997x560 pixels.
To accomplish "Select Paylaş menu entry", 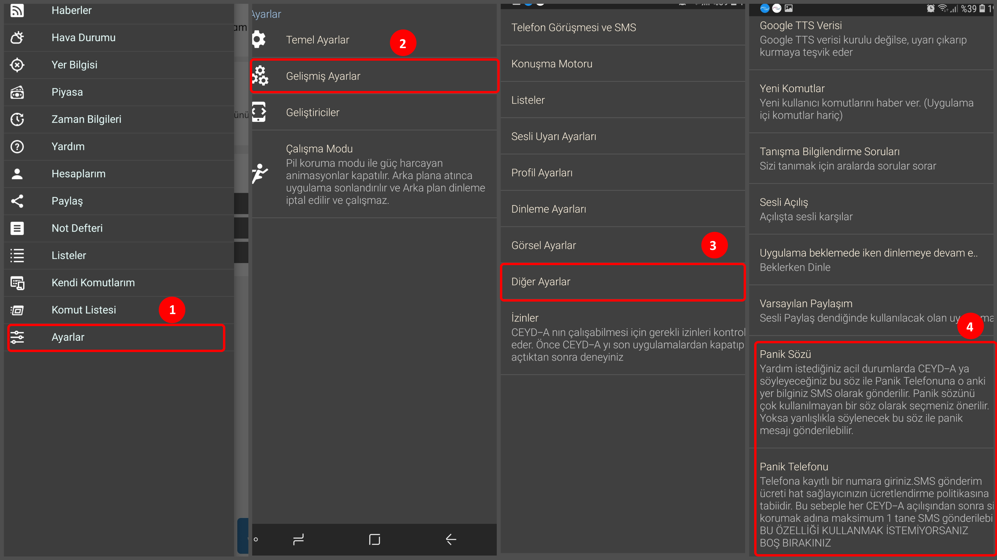I will tap(119, 201).
